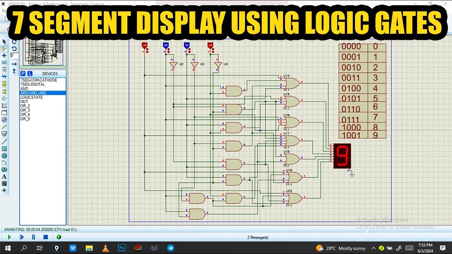This screenshot has height=254, width=452.
Task: Stop the simulation
Action: [46, 237]
